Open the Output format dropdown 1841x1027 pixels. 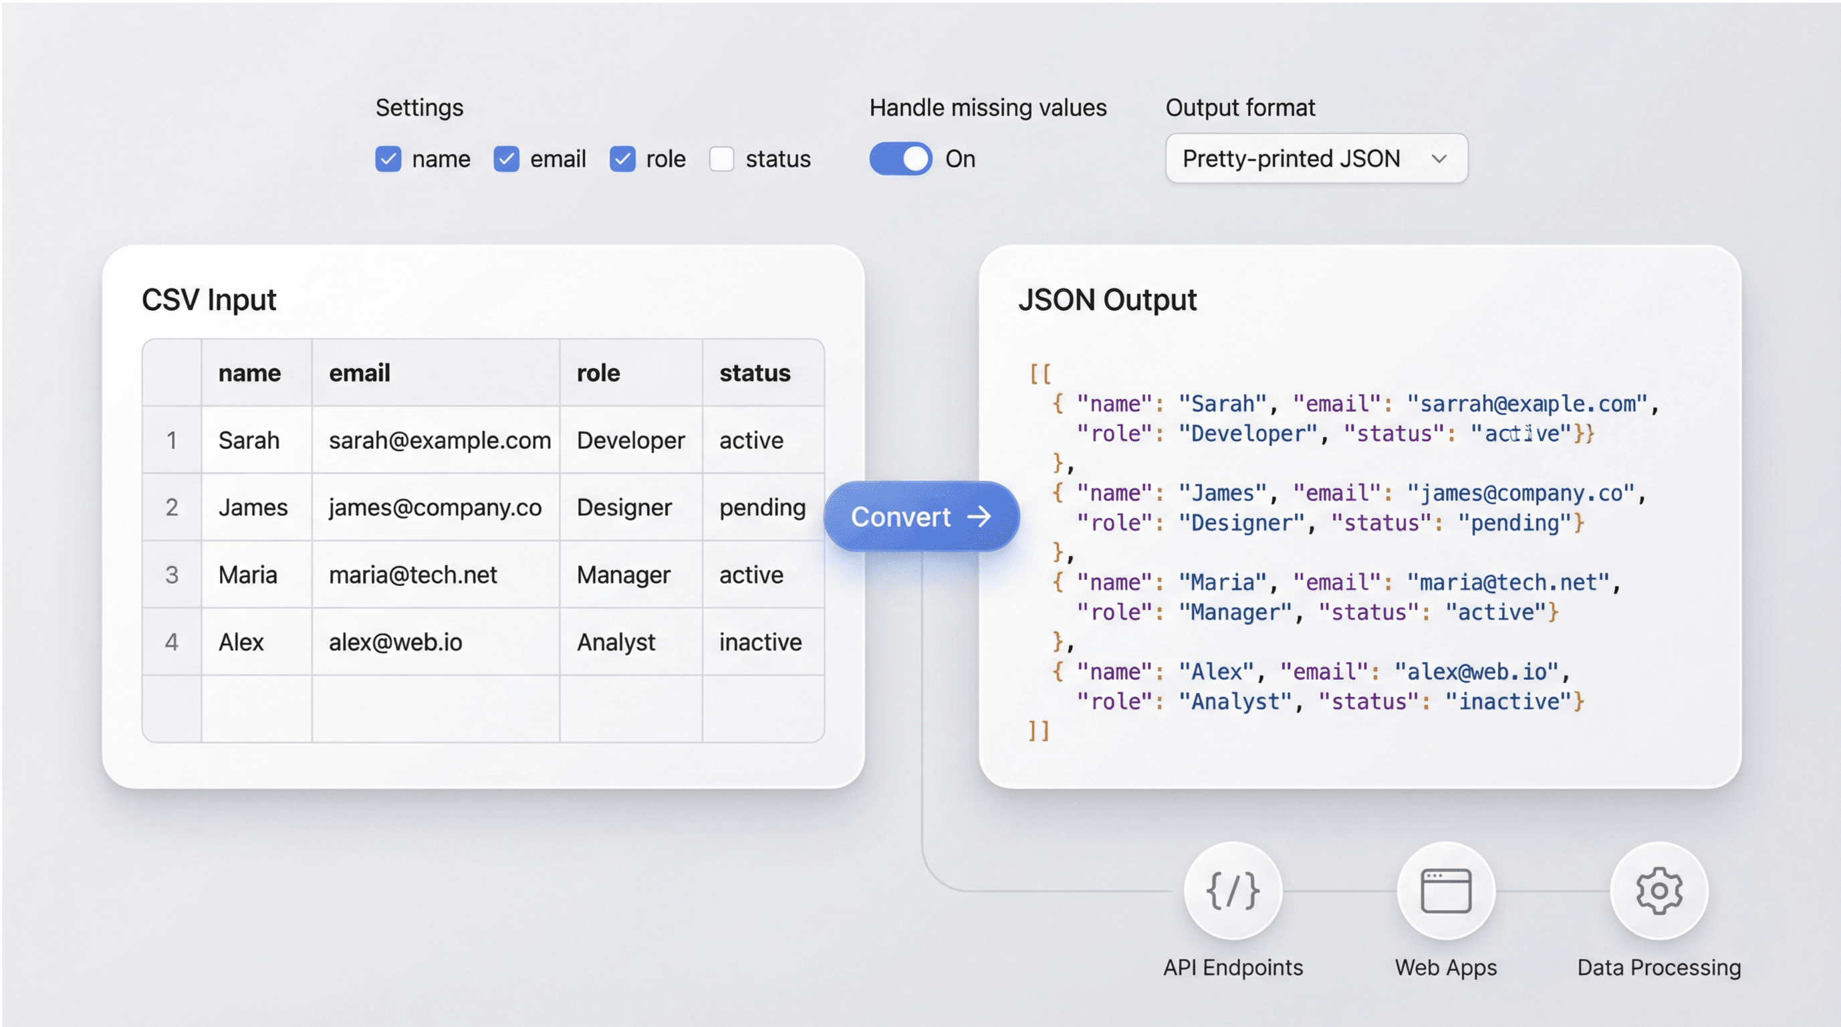[x=1315, y=158]
